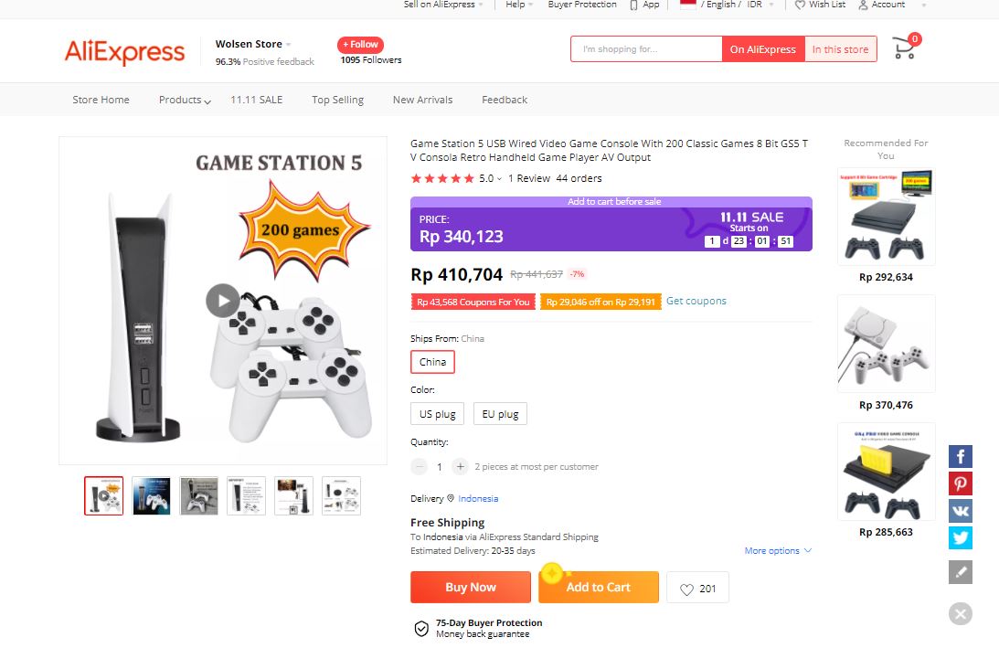Share the product on Facebook

(x=960, y=456)
